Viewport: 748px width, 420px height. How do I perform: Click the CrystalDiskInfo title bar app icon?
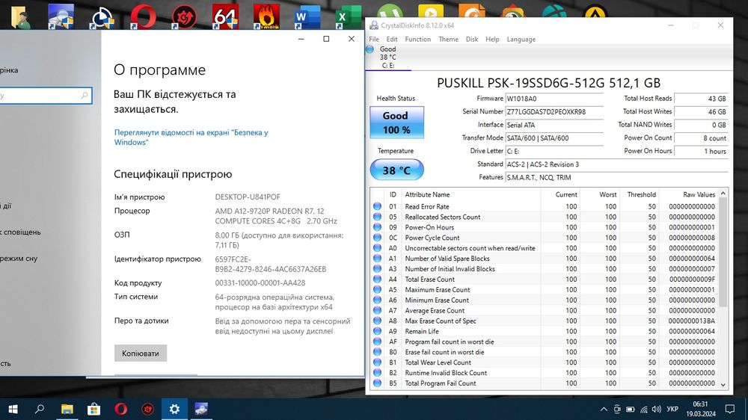point(374,25)
